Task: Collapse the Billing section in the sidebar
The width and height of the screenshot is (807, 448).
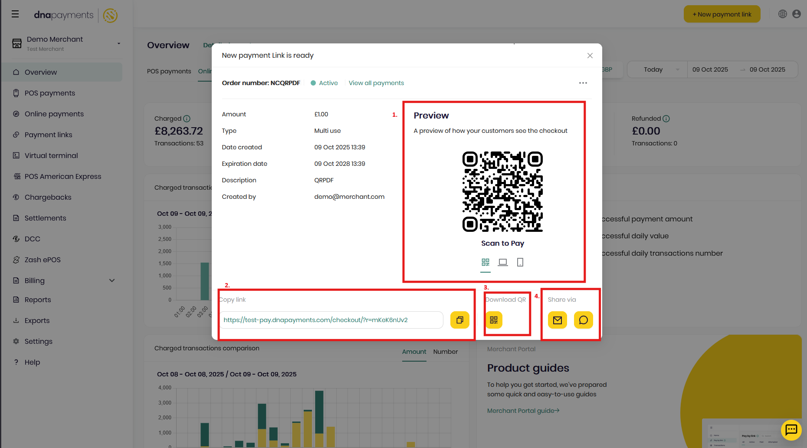Action: (x=112, y=280)
